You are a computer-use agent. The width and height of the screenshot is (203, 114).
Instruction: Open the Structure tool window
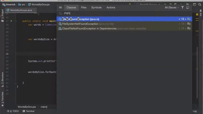pos(3,79)
